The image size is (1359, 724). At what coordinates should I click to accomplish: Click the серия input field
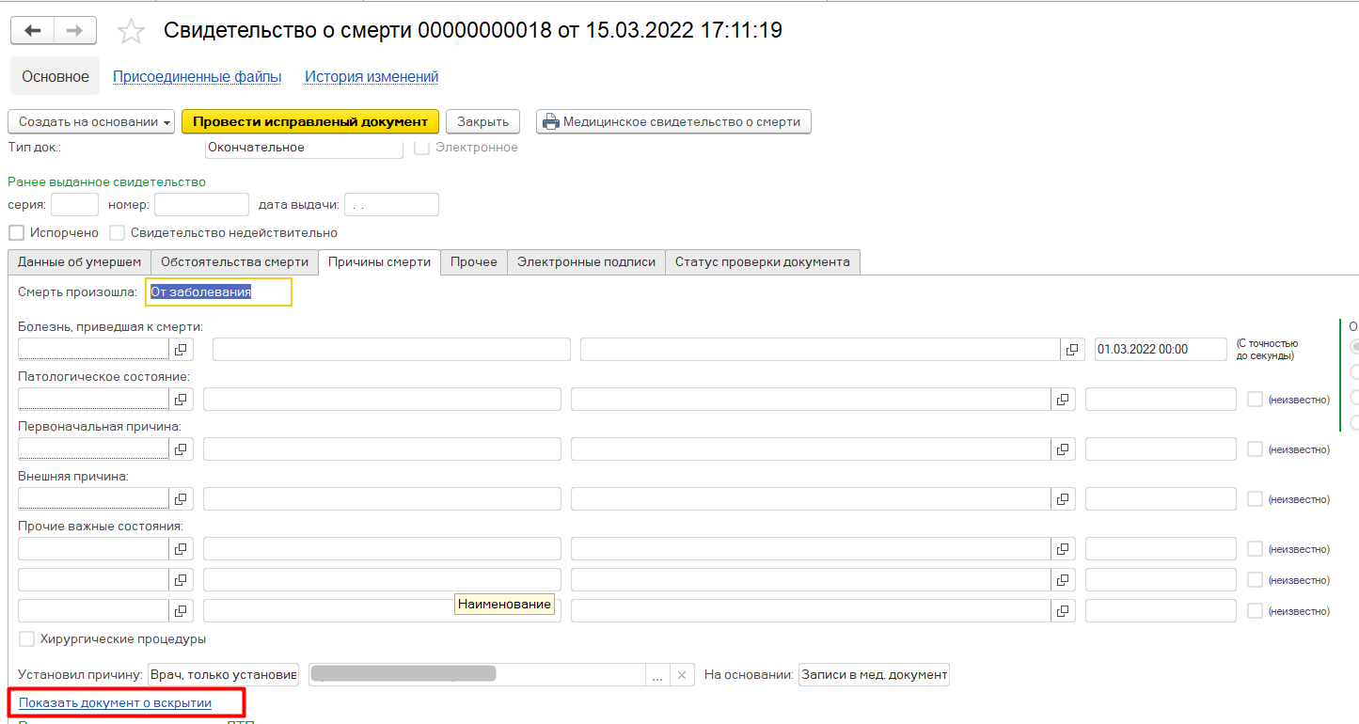tap(74, 204)
